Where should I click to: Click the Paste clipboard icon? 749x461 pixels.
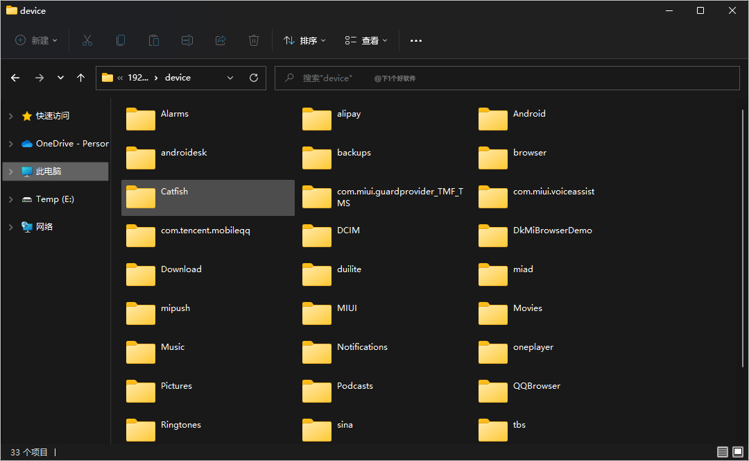(154, 41)
